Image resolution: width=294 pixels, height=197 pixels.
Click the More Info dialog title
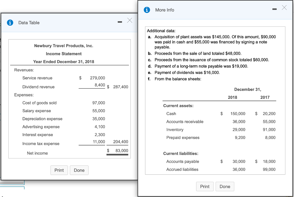point(165,10)
